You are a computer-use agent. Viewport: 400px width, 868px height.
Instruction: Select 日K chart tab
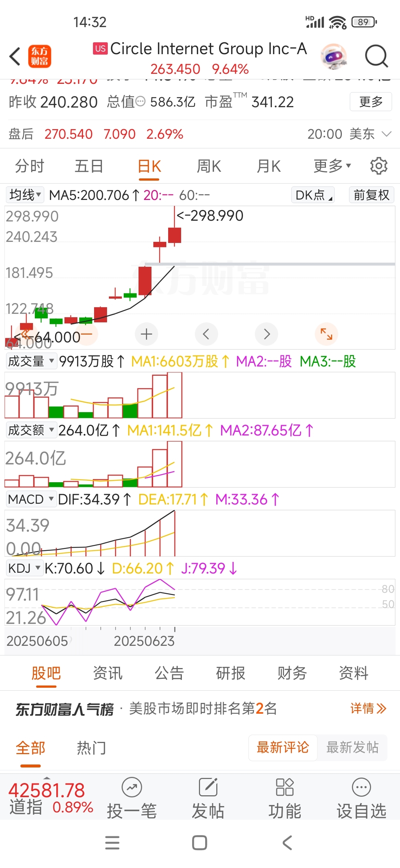[x=149, y=167]
